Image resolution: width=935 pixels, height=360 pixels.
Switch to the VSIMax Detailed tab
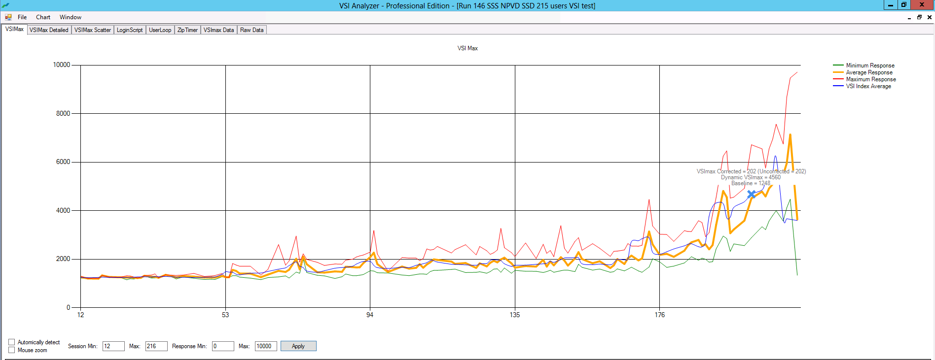click(49, 30)
